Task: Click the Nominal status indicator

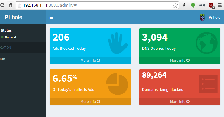Action: click(x=10, y=37)
